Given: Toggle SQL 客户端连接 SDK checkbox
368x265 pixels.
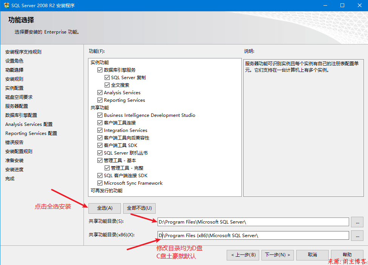Looking at the screenshot, I should (x=100, y=176).
